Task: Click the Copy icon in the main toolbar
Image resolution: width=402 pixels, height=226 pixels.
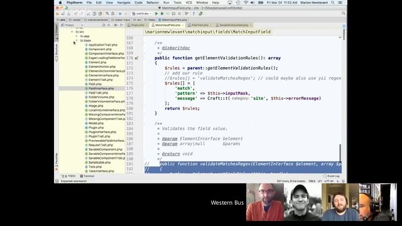Action: pyautogui.click(x=94, y=14)
